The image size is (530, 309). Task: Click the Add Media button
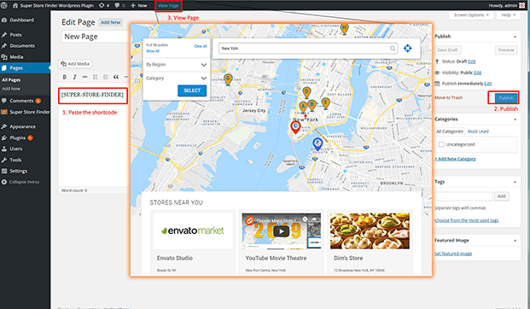point(75,64)
